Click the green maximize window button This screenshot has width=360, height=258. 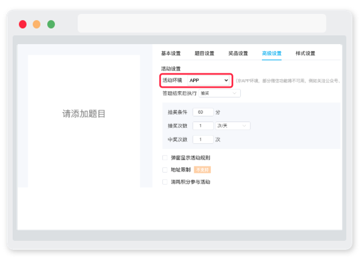(51, 24)
